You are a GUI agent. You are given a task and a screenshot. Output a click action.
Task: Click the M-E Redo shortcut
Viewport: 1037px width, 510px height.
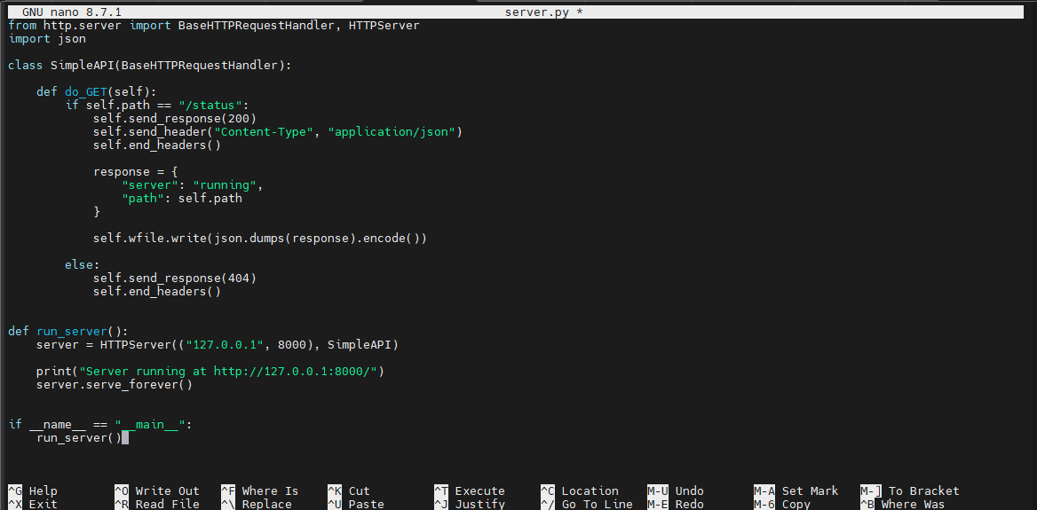[x=676, y=504]
